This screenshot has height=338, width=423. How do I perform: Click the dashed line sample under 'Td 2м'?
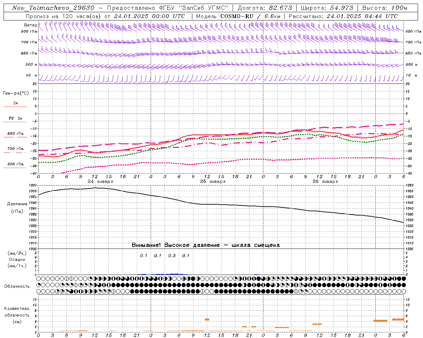point(15,122)
